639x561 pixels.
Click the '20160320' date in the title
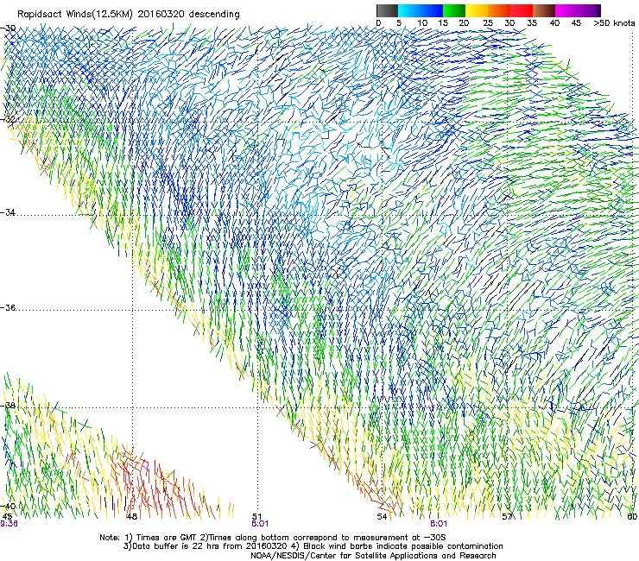pyautogui.click(x=161, y=15)
